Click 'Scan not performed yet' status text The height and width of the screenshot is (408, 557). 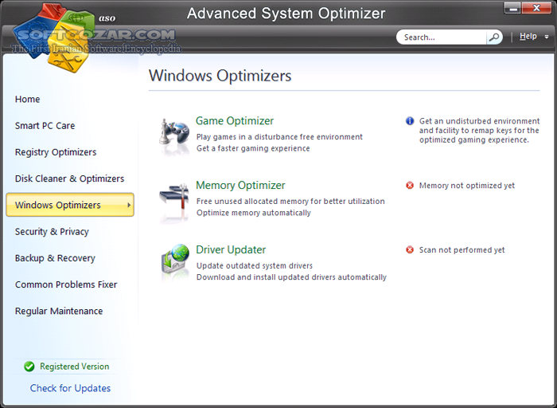tap(462, 250)
